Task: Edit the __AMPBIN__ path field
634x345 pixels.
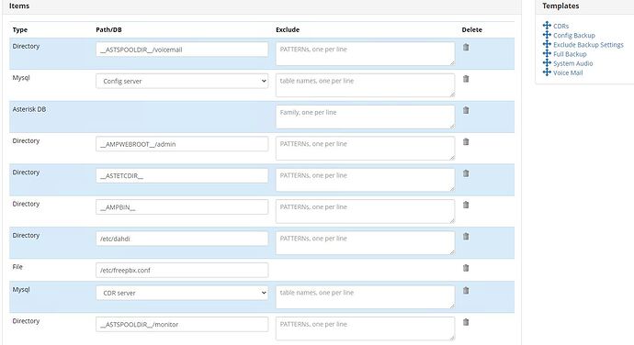Action: click(x=182, y=206)
